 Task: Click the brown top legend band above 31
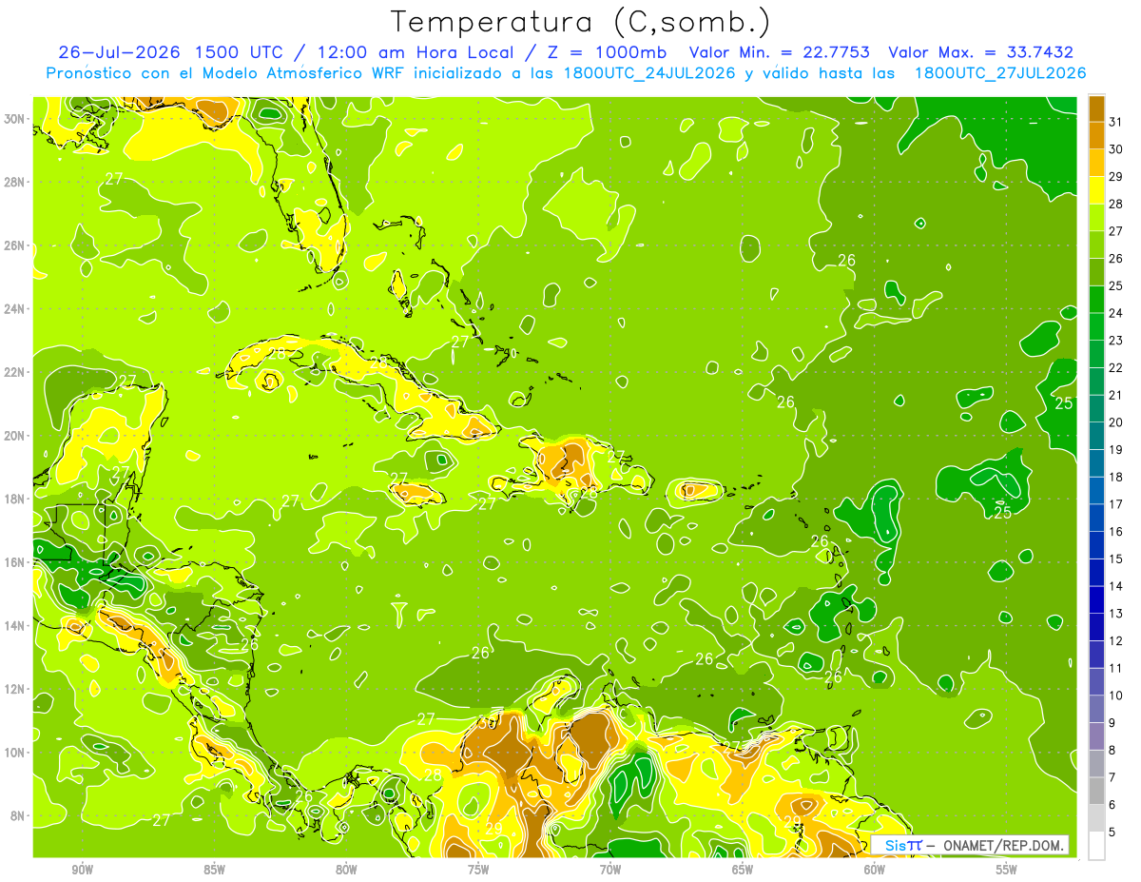[1096, 108]
